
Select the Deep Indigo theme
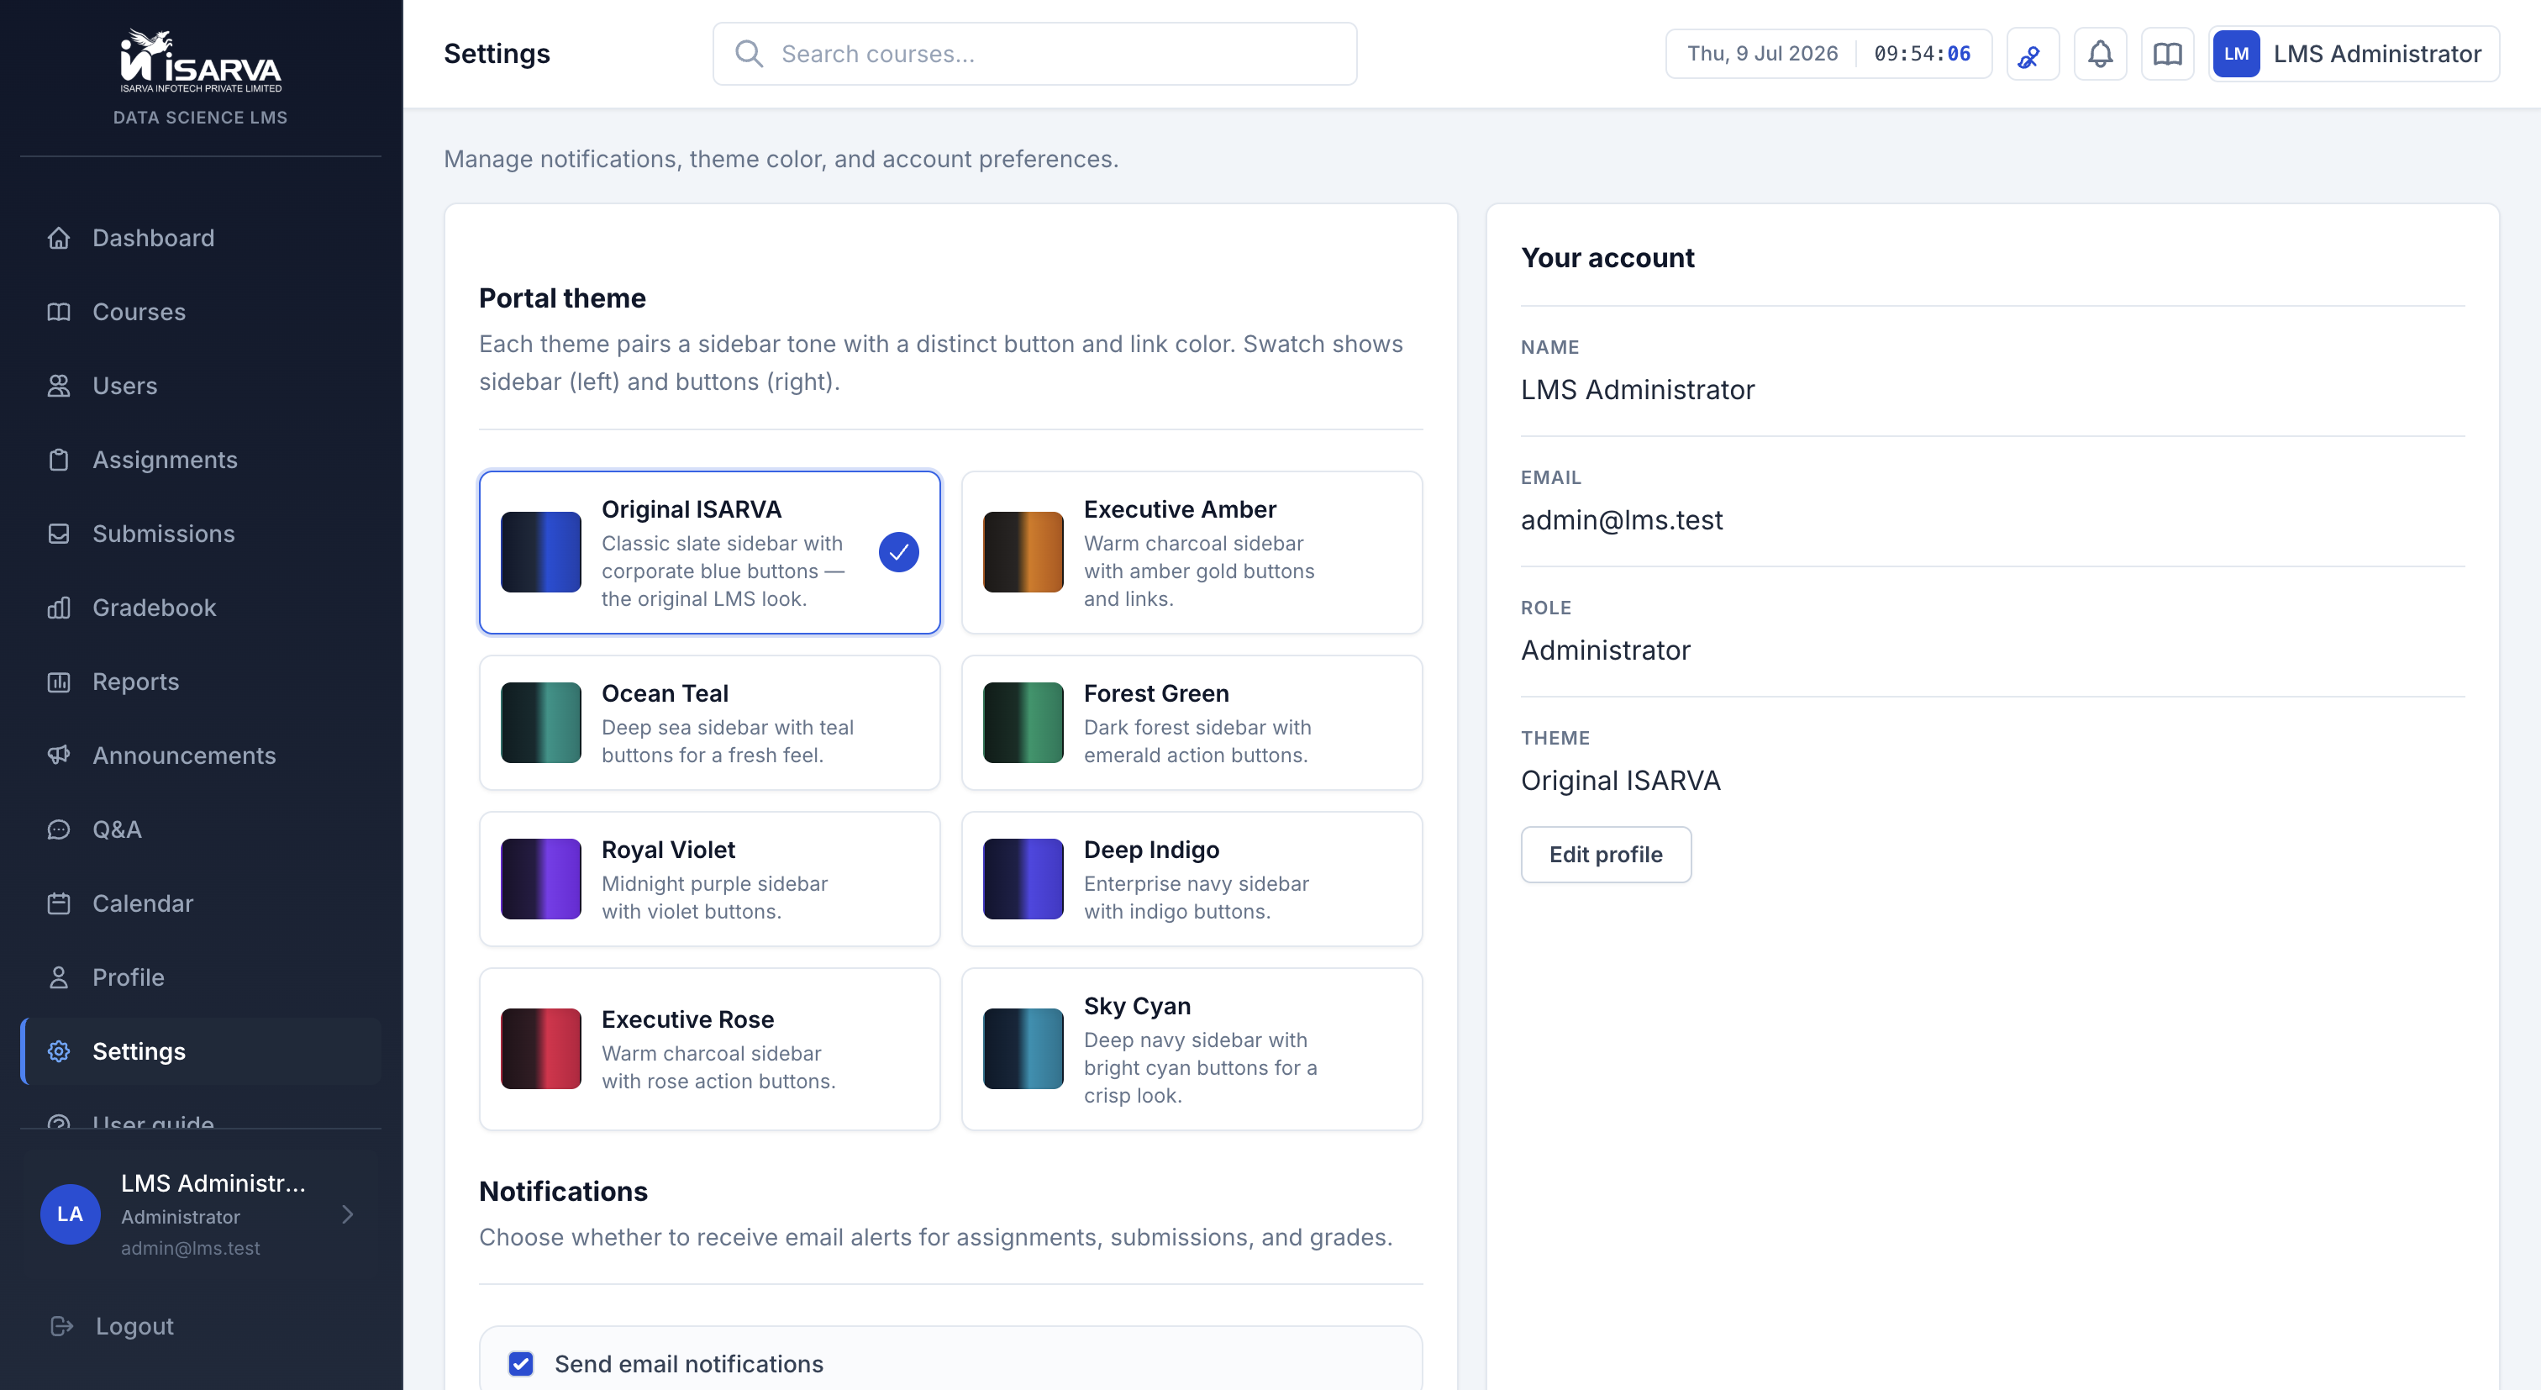1192,879
